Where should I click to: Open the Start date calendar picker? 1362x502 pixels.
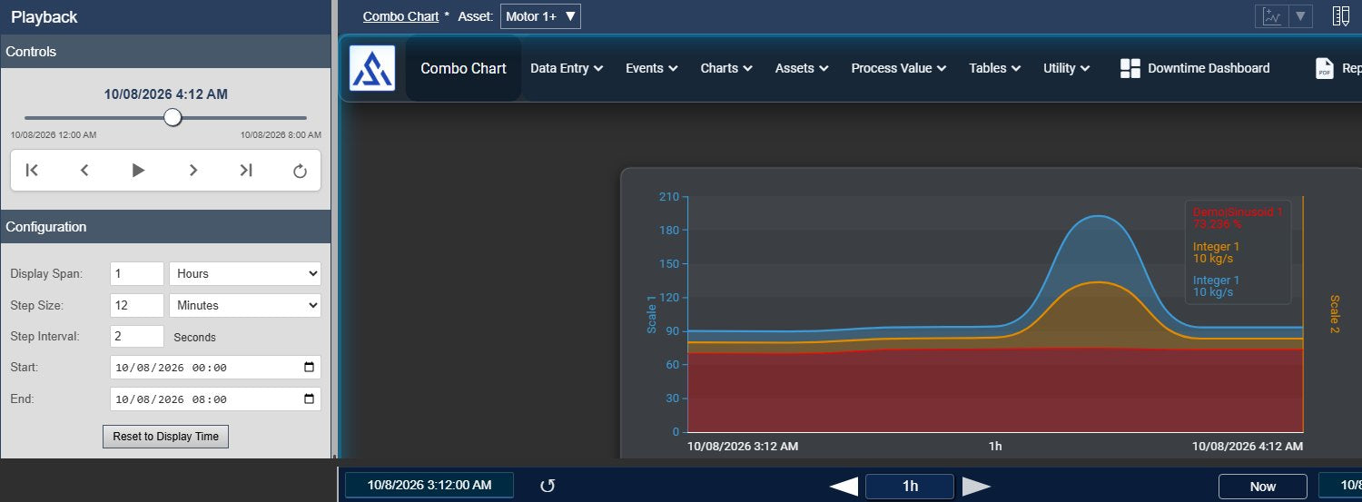309,368
